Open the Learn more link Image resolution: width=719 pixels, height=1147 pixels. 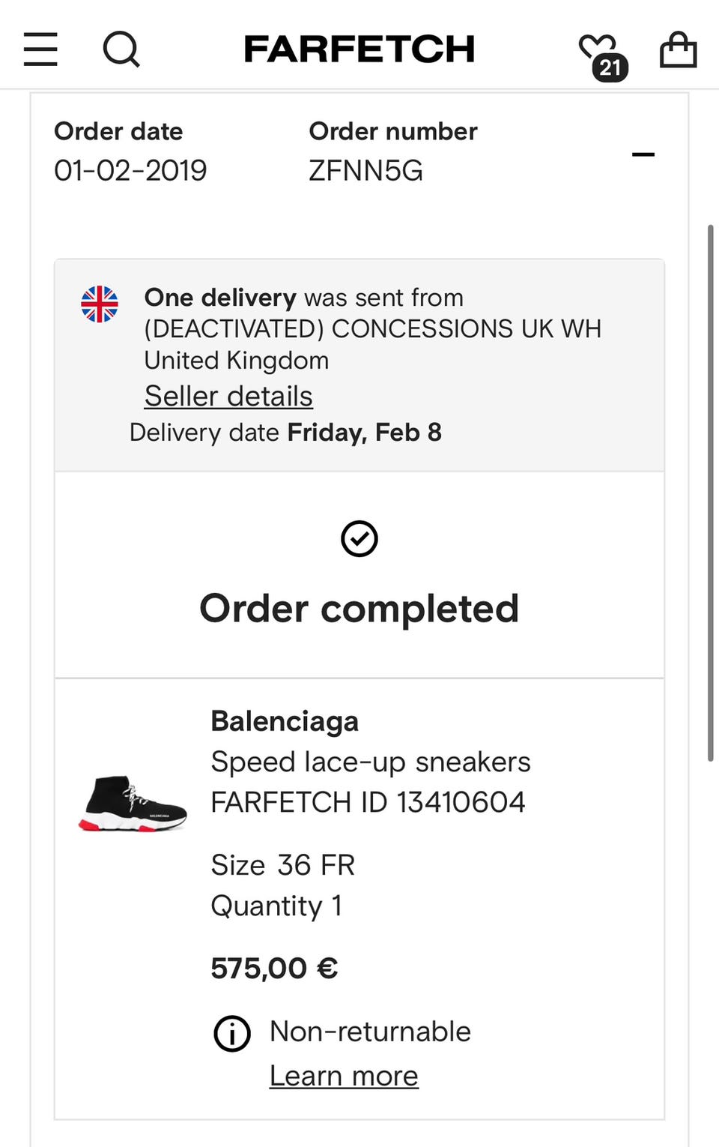344,1076
